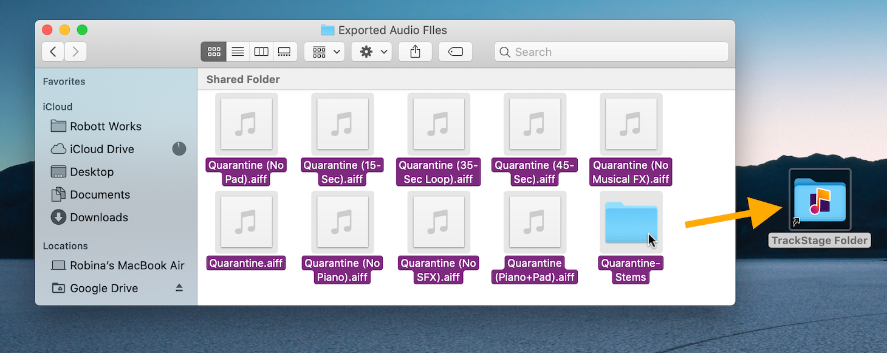Select Quarantine (No Musical FX).aiff file icon
887x353 pixels.
click(x=631, y=124)
